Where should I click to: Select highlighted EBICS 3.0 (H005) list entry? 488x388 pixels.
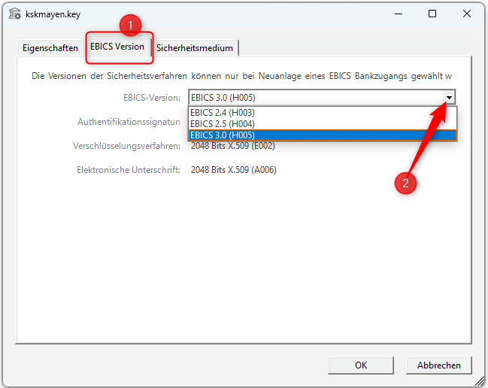point(223,135)
